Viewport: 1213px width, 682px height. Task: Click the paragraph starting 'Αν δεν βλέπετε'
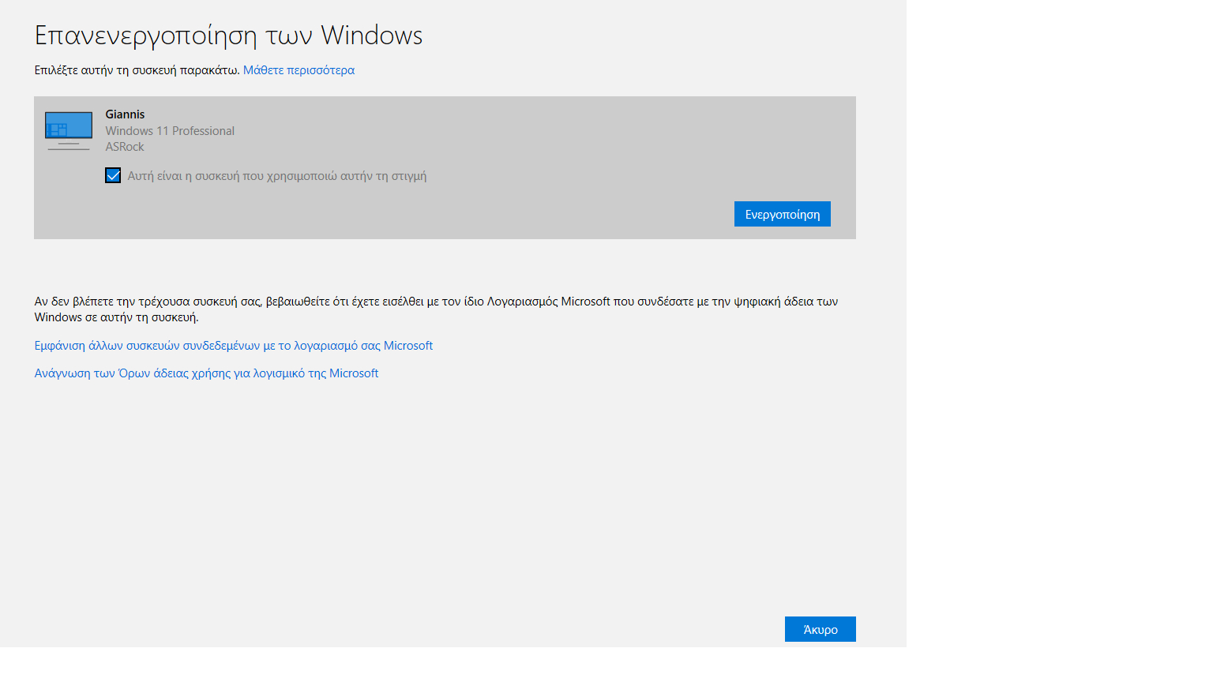[x=436, y=309]
